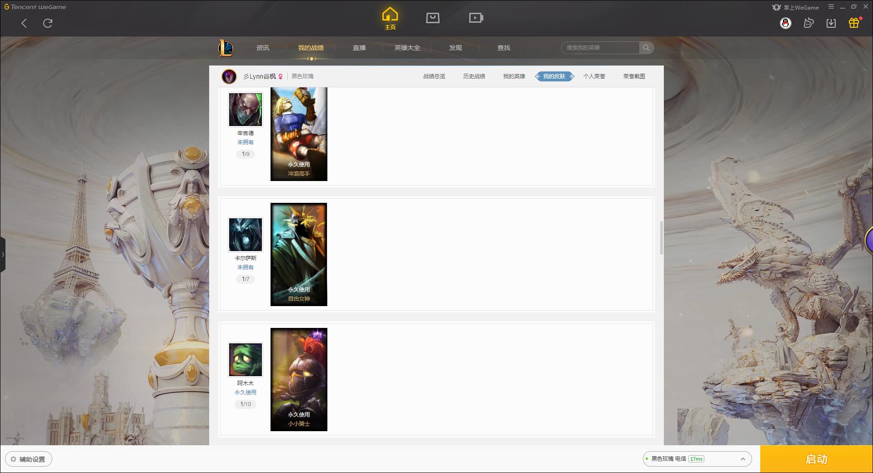Click the page vertical scrollbar thumb
Image resolution: width=873 pixels, height=473 pixels.
[x=662, y=238]
